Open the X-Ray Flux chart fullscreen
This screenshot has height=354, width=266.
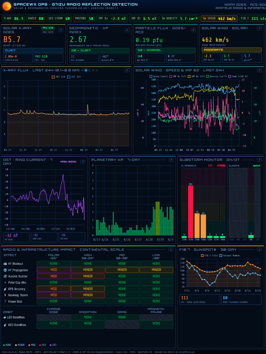tap(127, 70)
